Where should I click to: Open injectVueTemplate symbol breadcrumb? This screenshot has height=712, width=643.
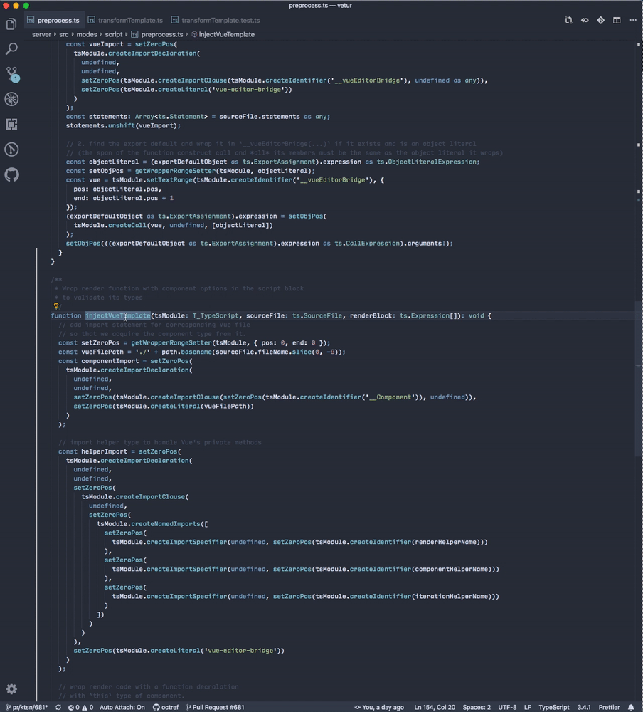[223, 34]
